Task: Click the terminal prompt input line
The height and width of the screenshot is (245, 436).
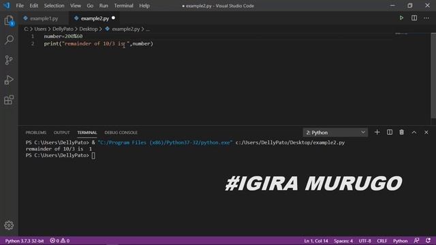Action: pos(61,155)
